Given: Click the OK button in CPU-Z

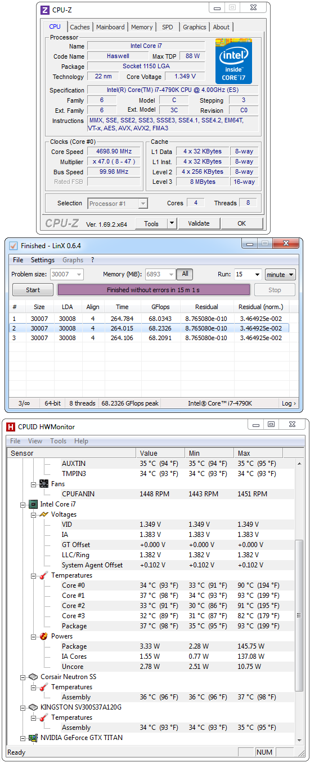Looking at the screenshot, I should (241, 223).
